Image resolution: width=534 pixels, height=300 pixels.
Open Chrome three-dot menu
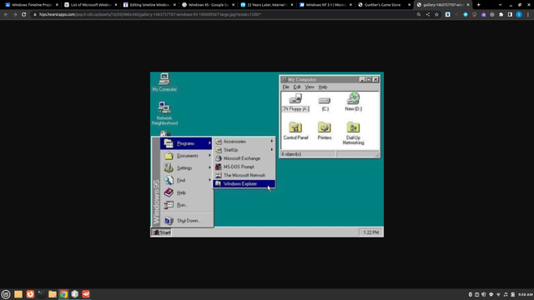pos(528,15)
